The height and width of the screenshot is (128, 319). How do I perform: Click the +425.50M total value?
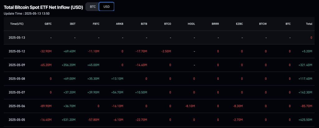point(306,120)
